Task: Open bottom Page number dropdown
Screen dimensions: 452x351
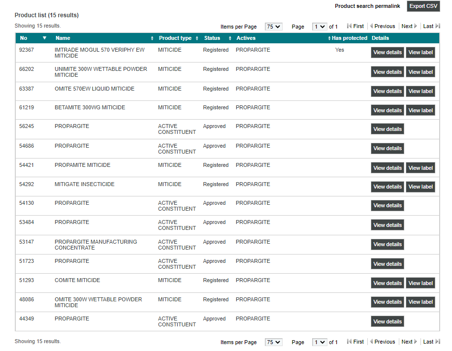Action: pos(320,342)
